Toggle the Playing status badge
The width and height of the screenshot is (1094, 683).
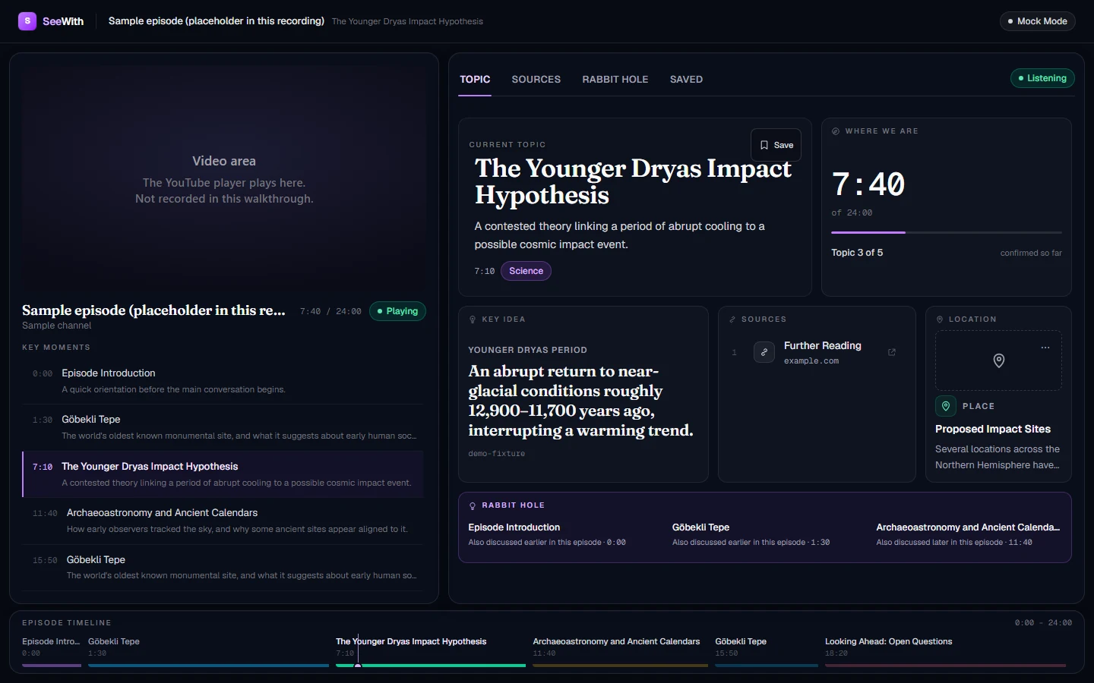tap(397, 311)
